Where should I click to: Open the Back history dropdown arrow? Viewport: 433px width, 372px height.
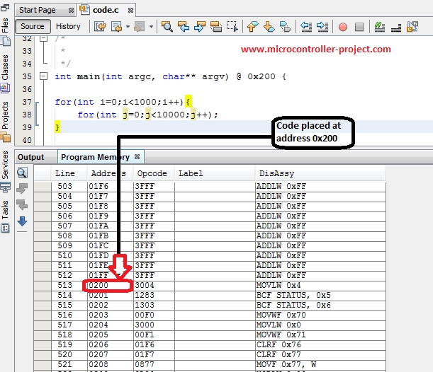[128, 27]
